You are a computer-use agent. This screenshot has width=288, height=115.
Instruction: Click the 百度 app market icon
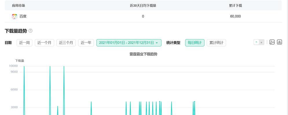[14, 16]
